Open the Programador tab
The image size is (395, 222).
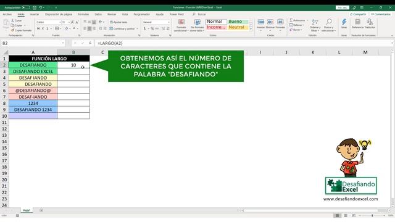point(141,14)
